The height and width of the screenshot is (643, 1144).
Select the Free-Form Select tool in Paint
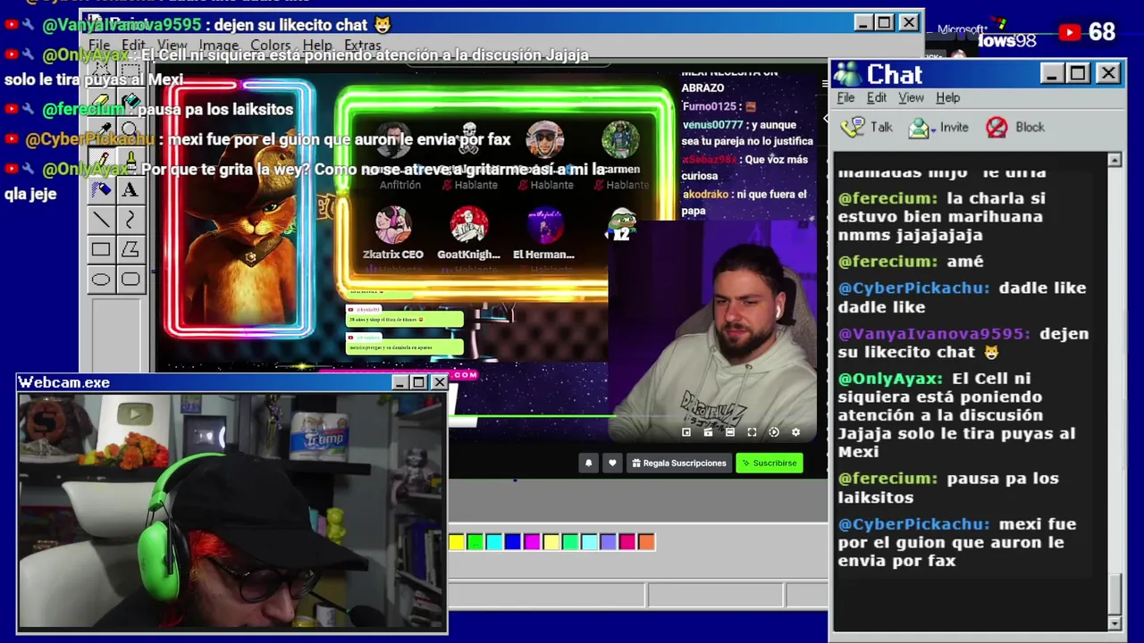coord(101,70)
